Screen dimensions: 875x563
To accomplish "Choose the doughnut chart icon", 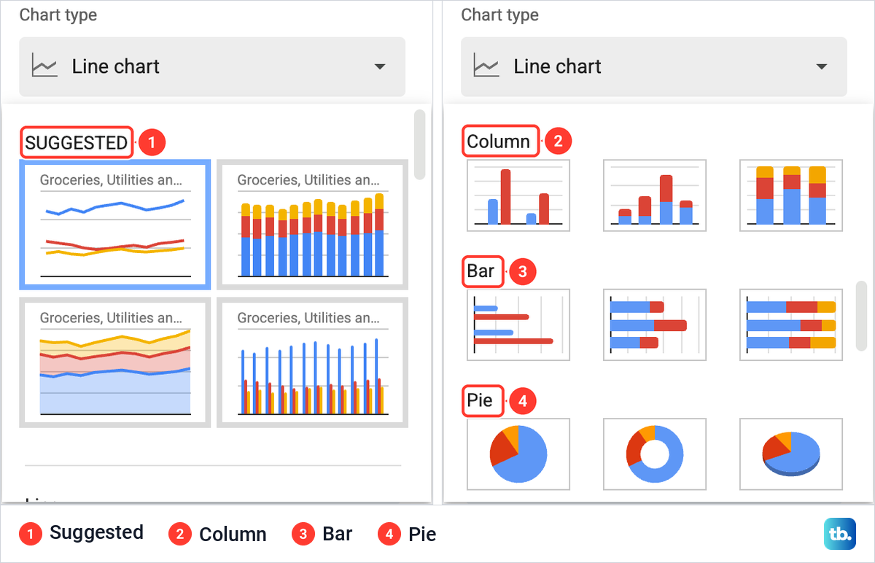I will (655, 454).
